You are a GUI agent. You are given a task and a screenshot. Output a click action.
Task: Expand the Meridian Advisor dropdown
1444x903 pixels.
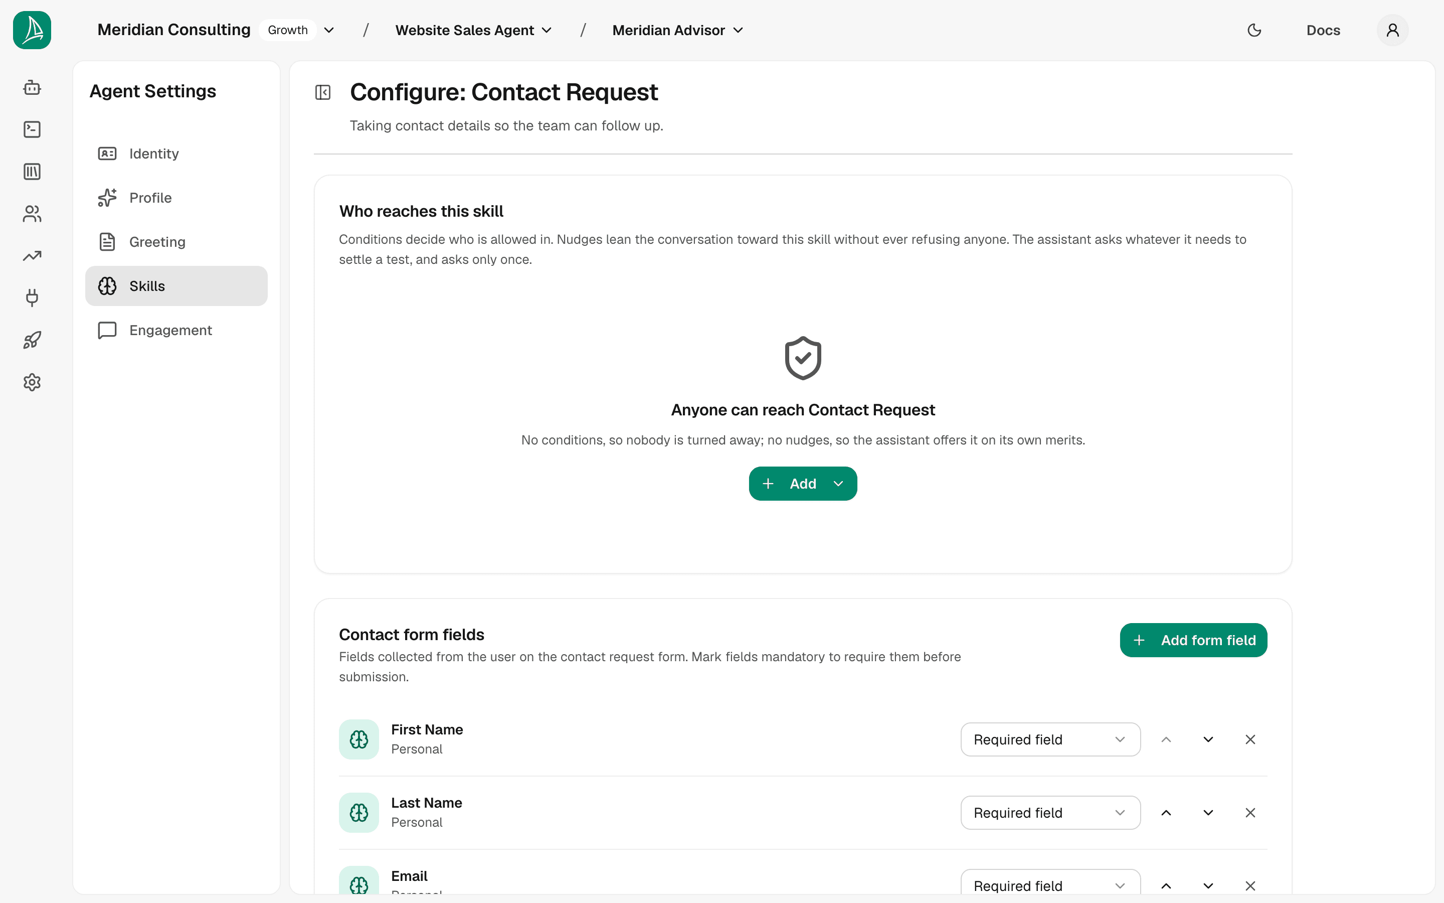[678, 30]
